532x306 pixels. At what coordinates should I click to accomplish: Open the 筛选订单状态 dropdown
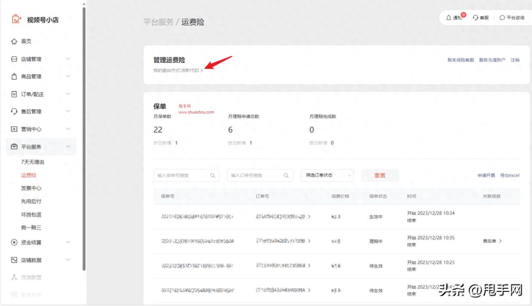327,175
